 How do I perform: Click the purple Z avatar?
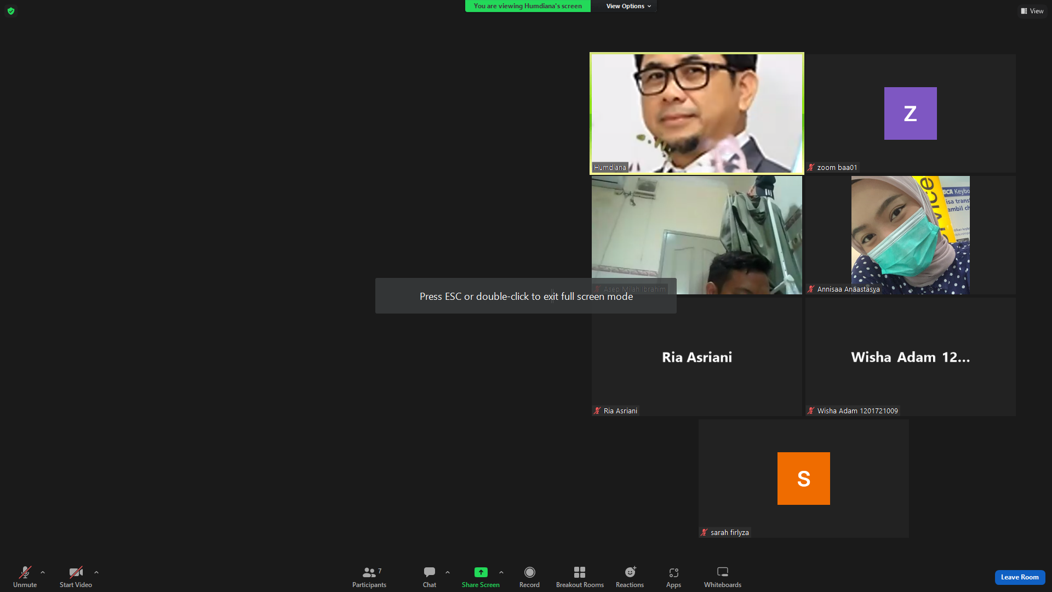click(x=910, y=113)
